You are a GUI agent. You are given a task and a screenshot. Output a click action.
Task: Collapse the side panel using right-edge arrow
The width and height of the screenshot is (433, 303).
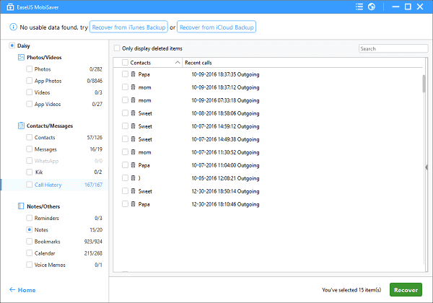(426, 167)
